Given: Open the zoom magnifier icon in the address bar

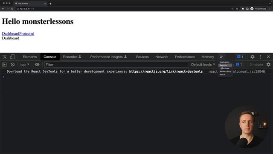Looking at the screenshot, I should point(232,9).
